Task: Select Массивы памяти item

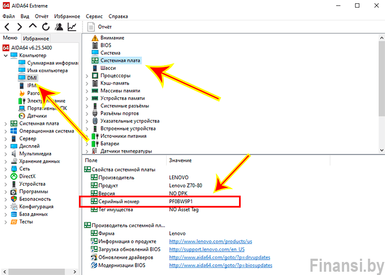Action: [115, 91]
